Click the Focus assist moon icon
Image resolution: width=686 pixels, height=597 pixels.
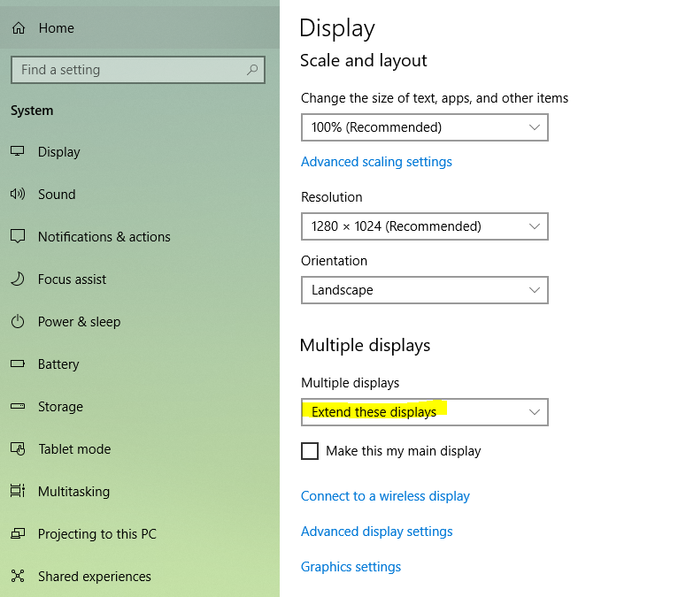click(x=18, y=279)
